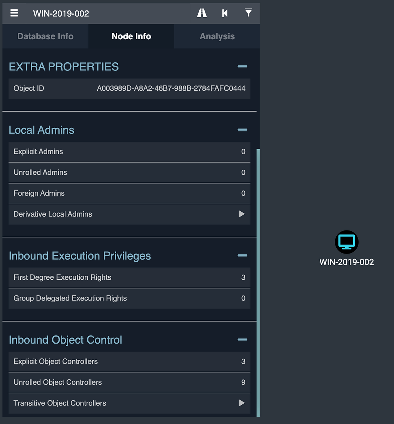Switch to the Analysis tab

click(217, 36)
